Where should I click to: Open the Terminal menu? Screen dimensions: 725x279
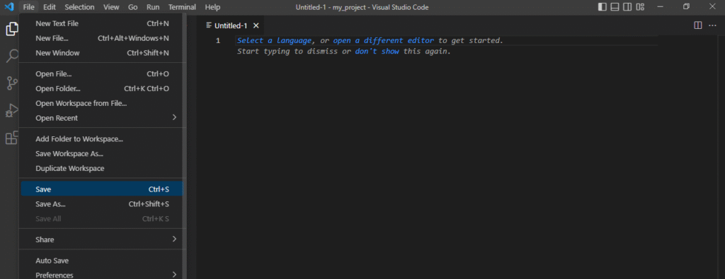coord(182,7)
